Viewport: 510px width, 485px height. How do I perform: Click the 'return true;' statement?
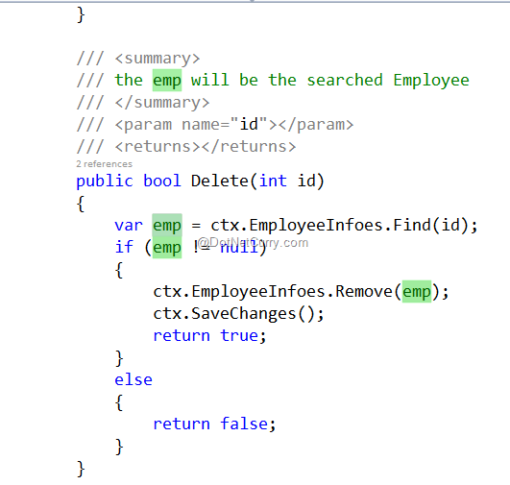209,336
